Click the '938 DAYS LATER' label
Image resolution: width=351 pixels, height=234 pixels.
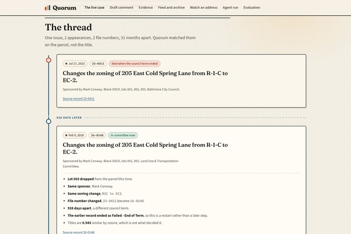tap(69, 118)
